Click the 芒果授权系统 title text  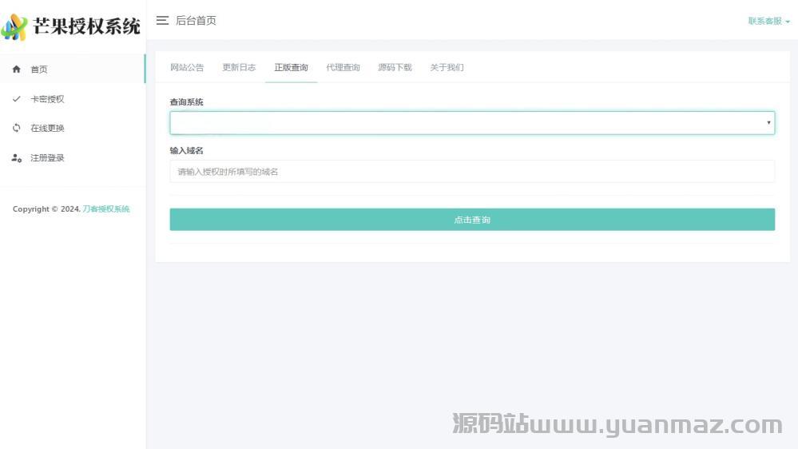click(86, 27)
